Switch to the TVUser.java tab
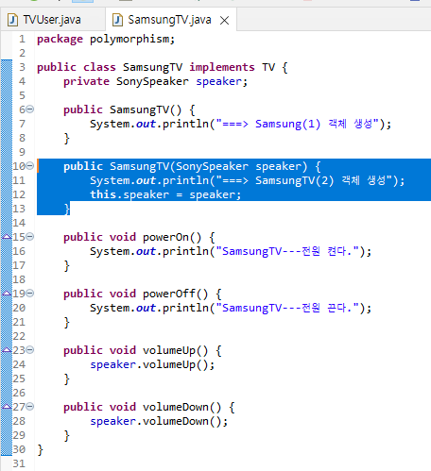This screenshot has height=471, width=431. [52, 20]
